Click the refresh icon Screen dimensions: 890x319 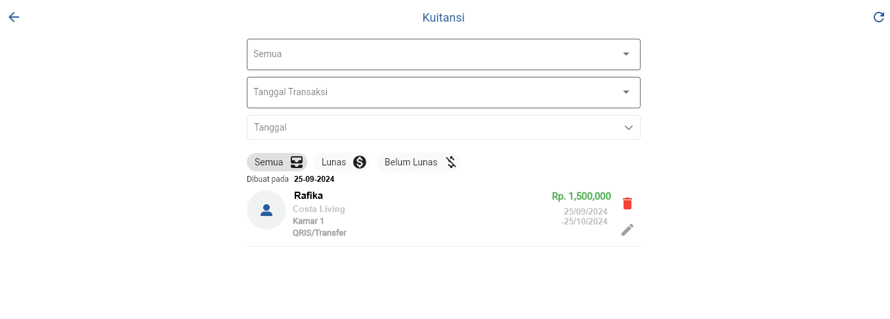(879, 17)
